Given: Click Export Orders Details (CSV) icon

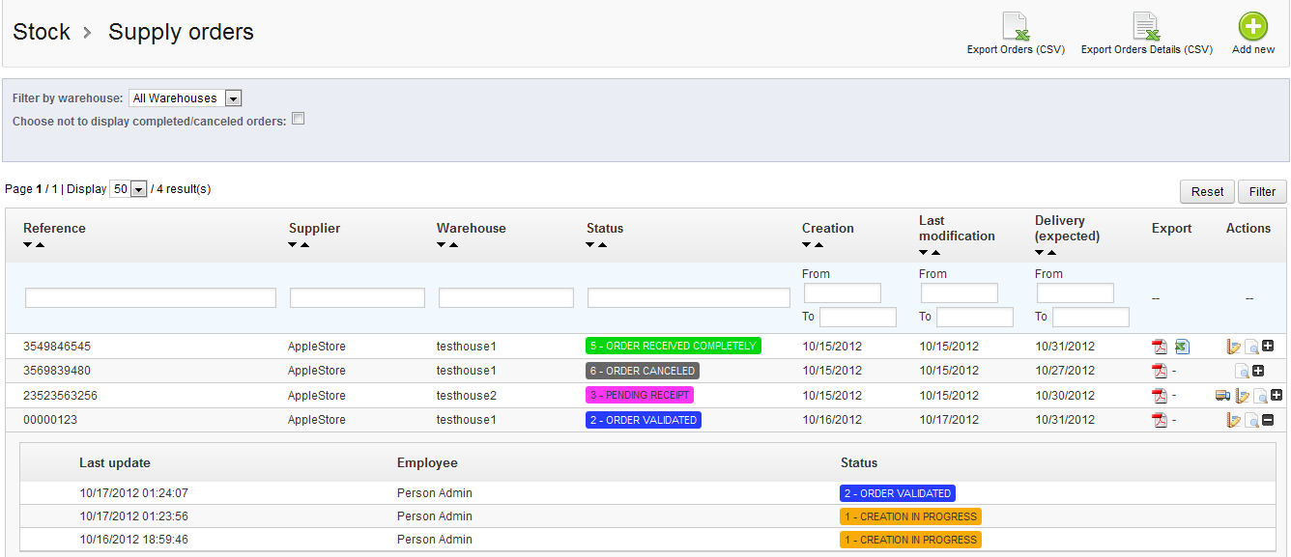Looking at the screenshot, I should [x=1146, y=26].
